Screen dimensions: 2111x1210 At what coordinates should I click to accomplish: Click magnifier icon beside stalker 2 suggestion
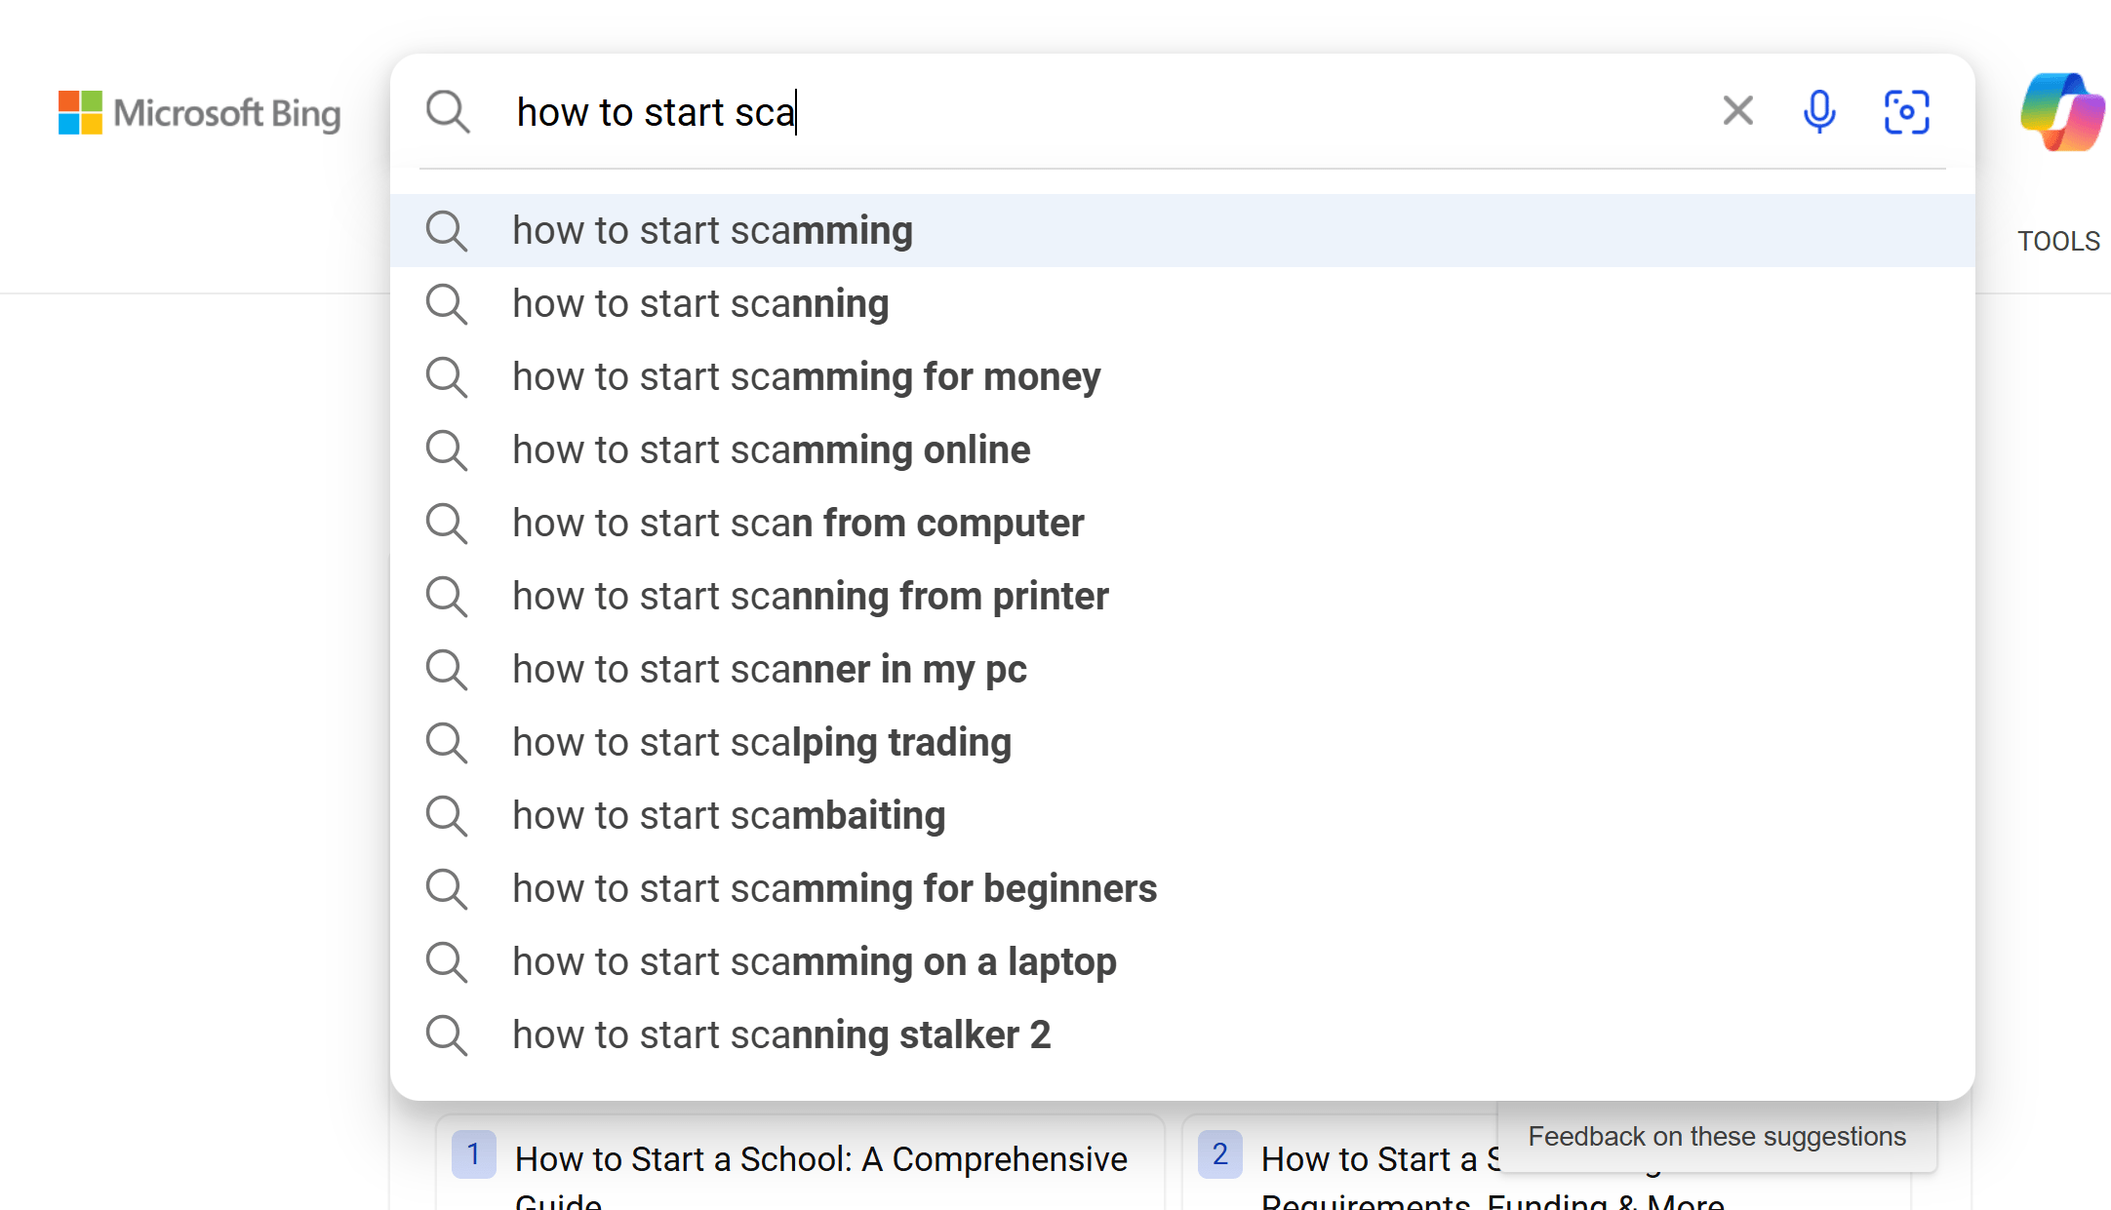(447, 1035)
